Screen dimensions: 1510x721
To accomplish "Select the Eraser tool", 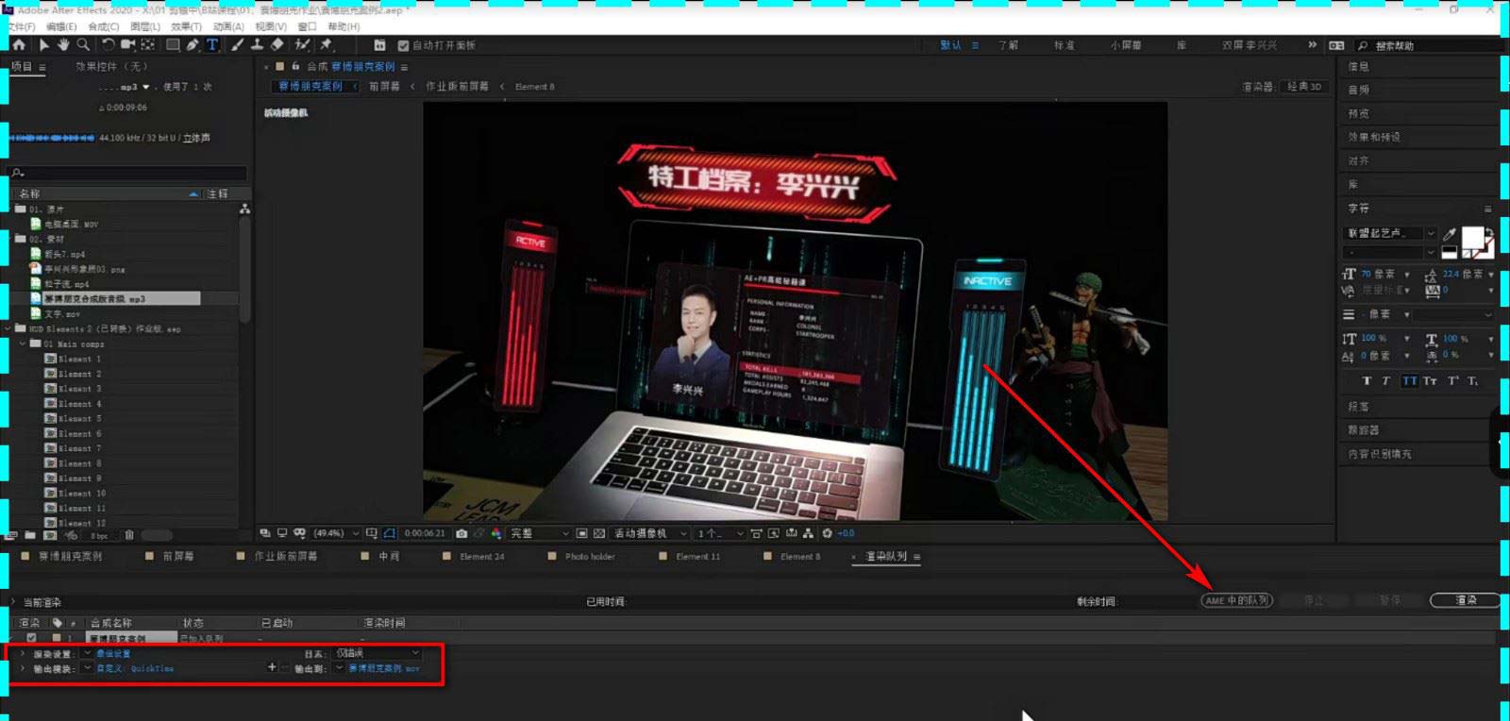I will pos(277,44).
